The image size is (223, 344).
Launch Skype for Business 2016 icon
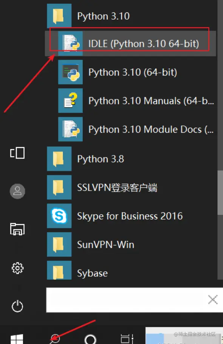tap(59, 215)
